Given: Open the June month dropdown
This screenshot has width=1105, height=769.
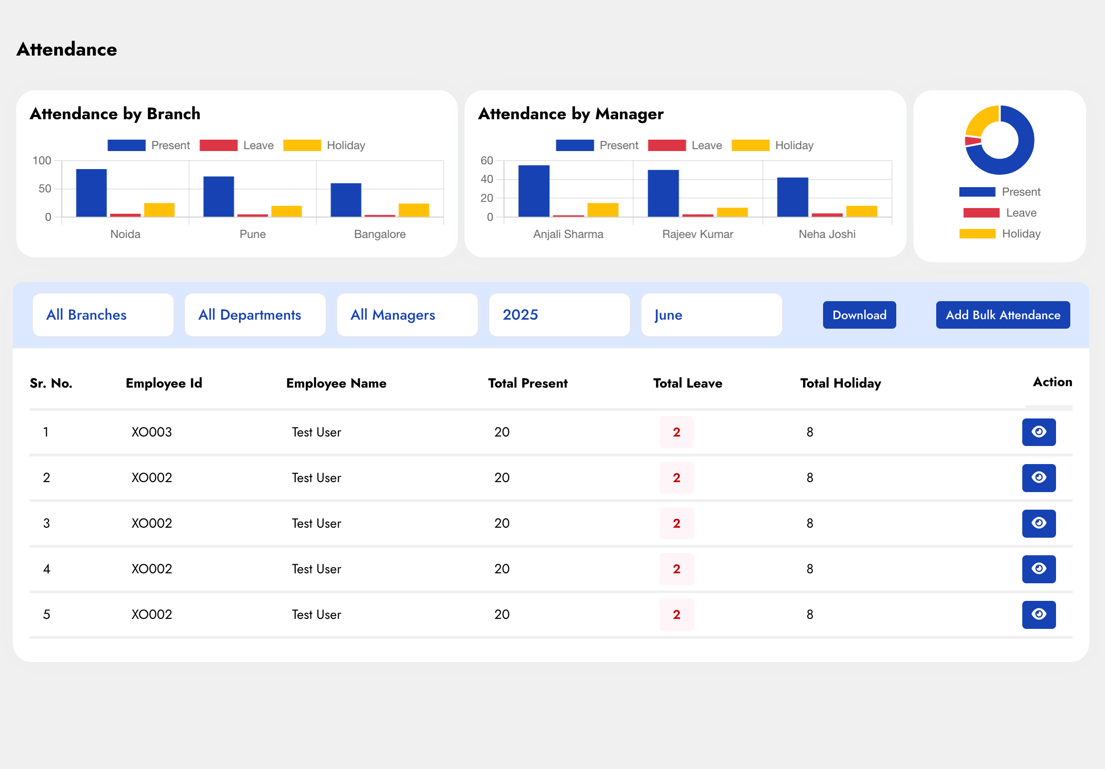Looking at the screenshot, I should [x=711, y=315].
